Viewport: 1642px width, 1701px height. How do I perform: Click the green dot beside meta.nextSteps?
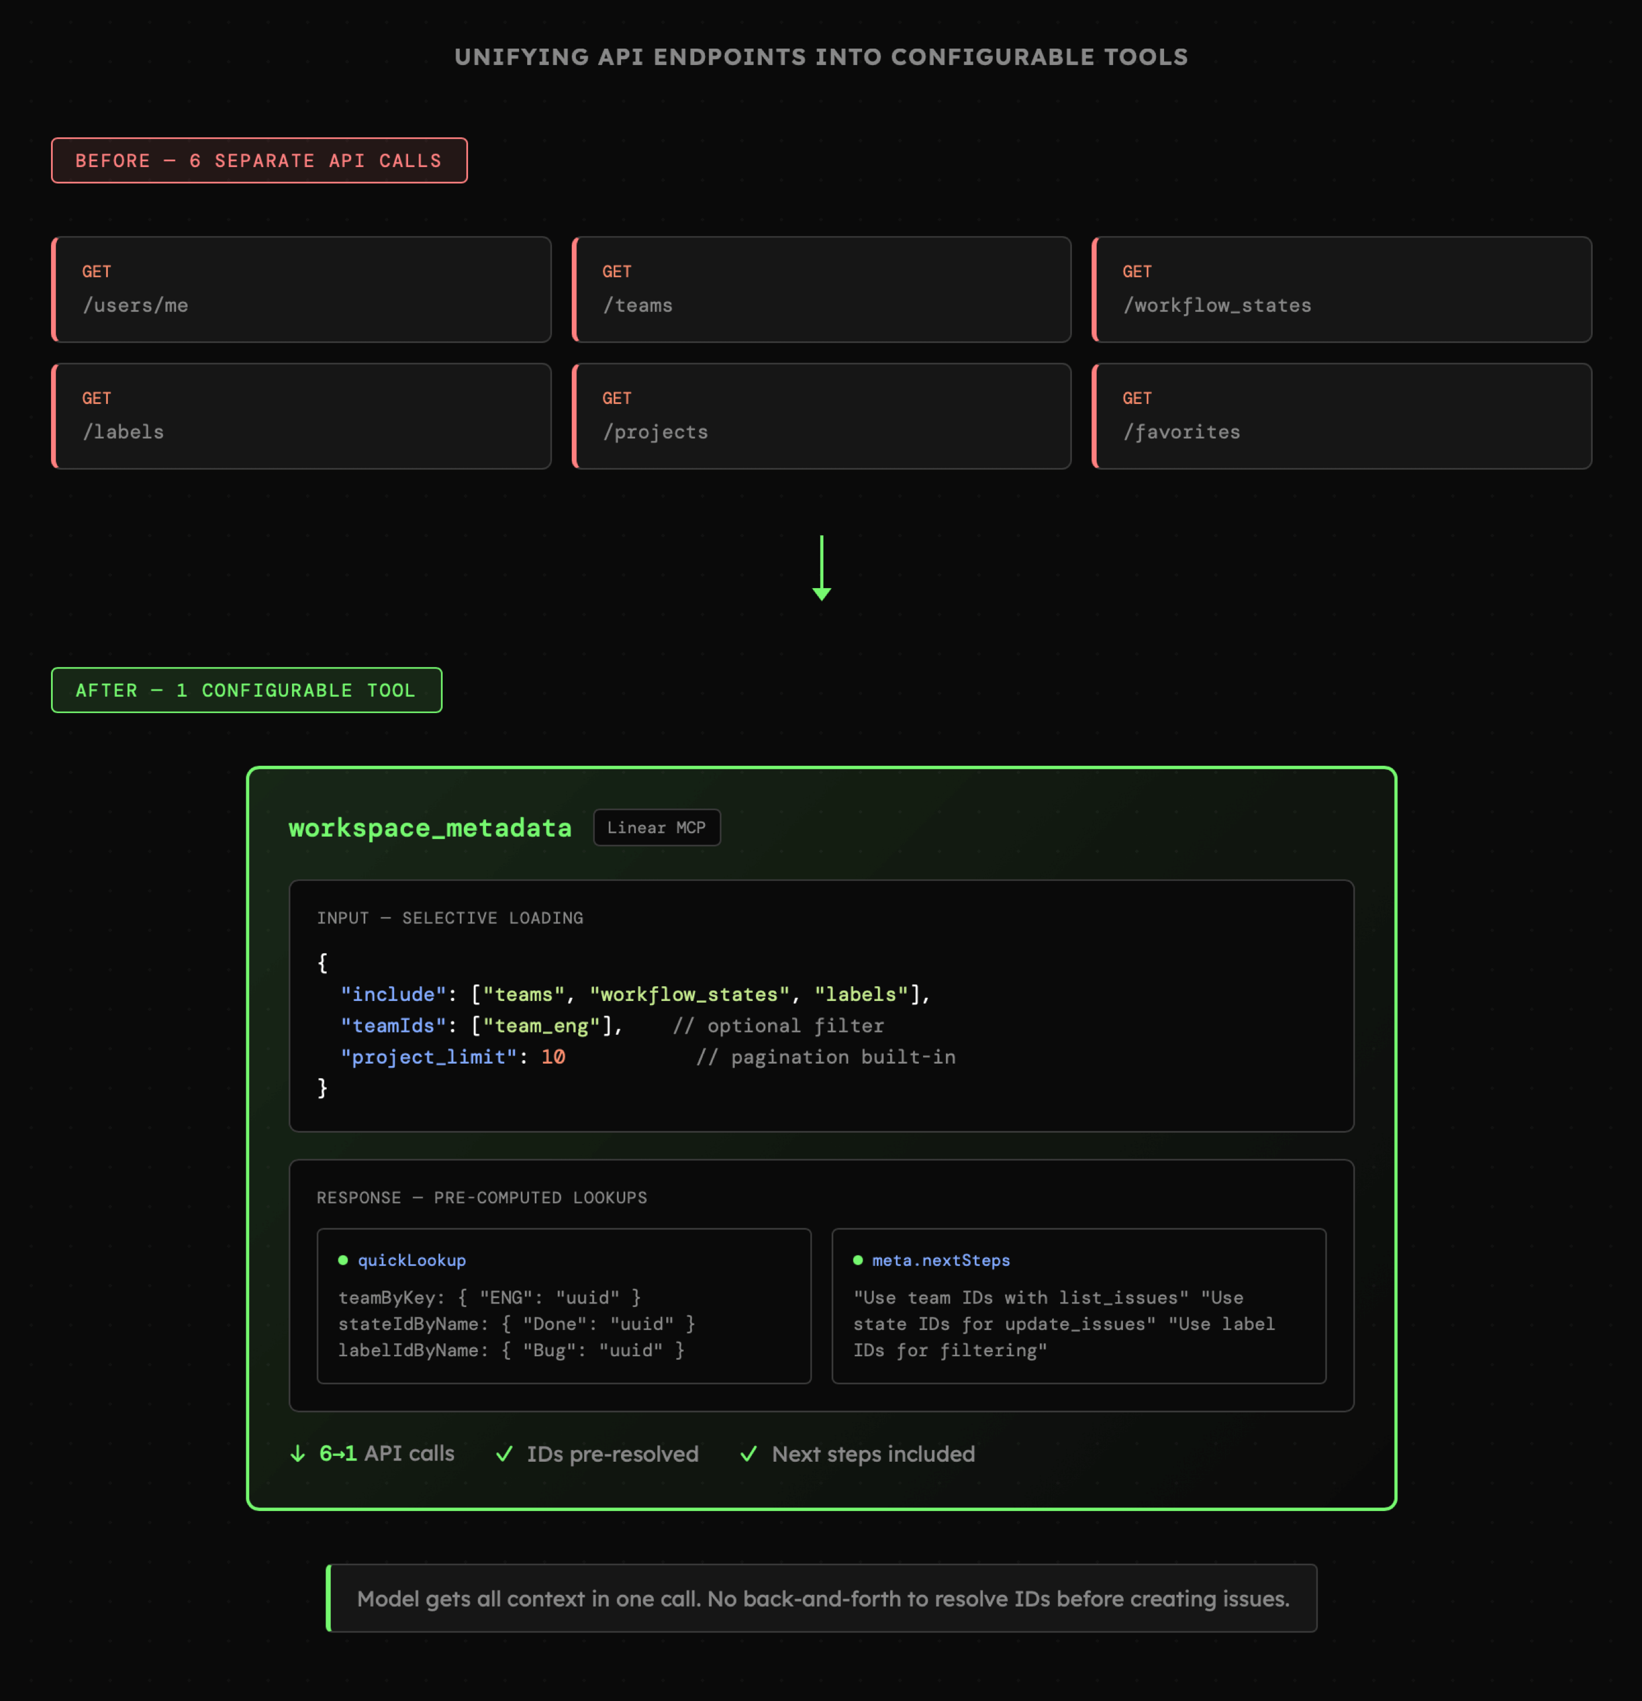[857, 1260]
